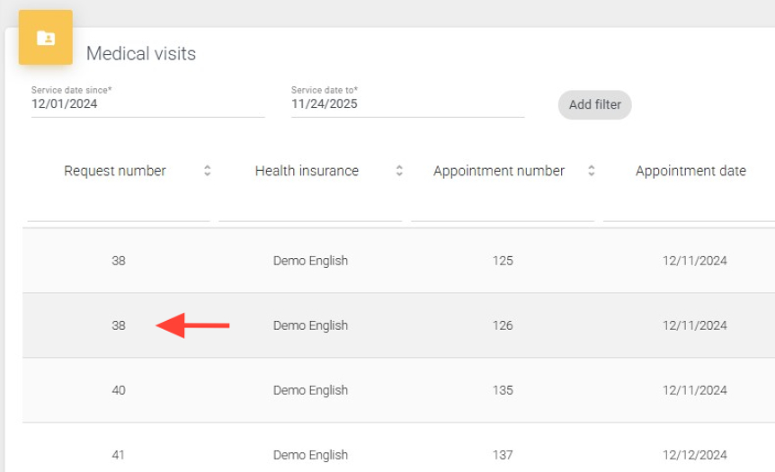This screenshot has height=472, width=775.
Task: Click the Request number column header
Action: pyautogui.click(x=115, y=171)
